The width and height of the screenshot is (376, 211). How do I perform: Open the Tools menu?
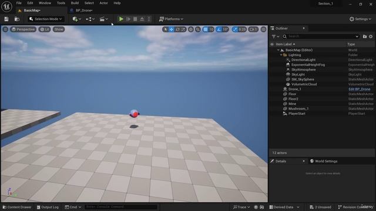tap(61, 3)
